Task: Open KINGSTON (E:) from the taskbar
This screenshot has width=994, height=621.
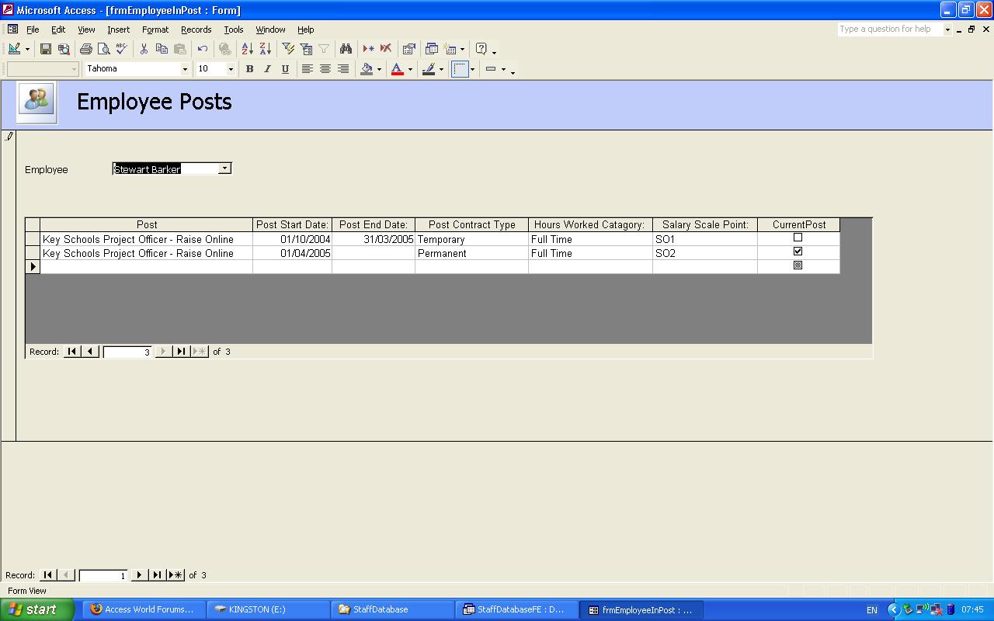Action: click(x=269, y=609)
